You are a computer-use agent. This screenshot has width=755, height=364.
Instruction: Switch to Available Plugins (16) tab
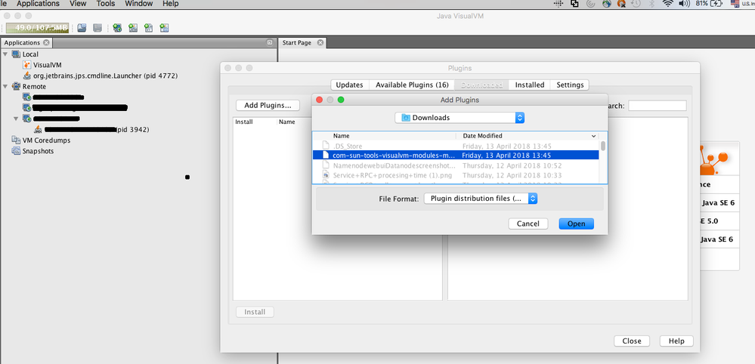[412, 85]
